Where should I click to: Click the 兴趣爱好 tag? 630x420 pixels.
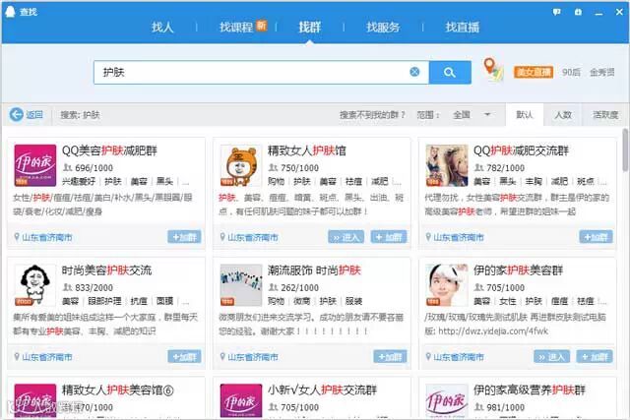[79, 181]
